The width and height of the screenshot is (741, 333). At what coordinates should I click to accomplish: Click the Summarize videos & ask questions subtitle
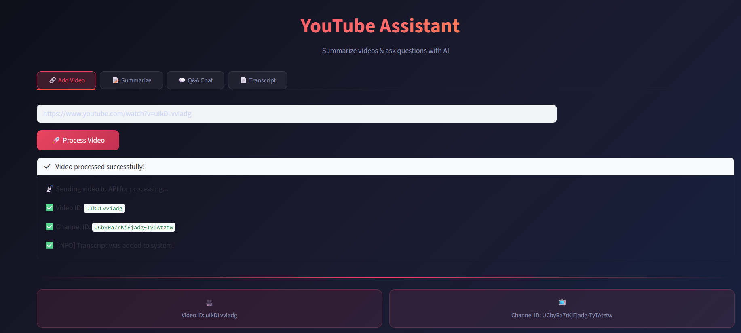click(386, 51)
